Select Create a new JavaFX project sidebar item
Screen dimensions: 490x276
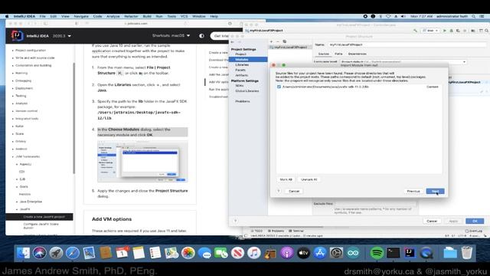pos(39,216)
